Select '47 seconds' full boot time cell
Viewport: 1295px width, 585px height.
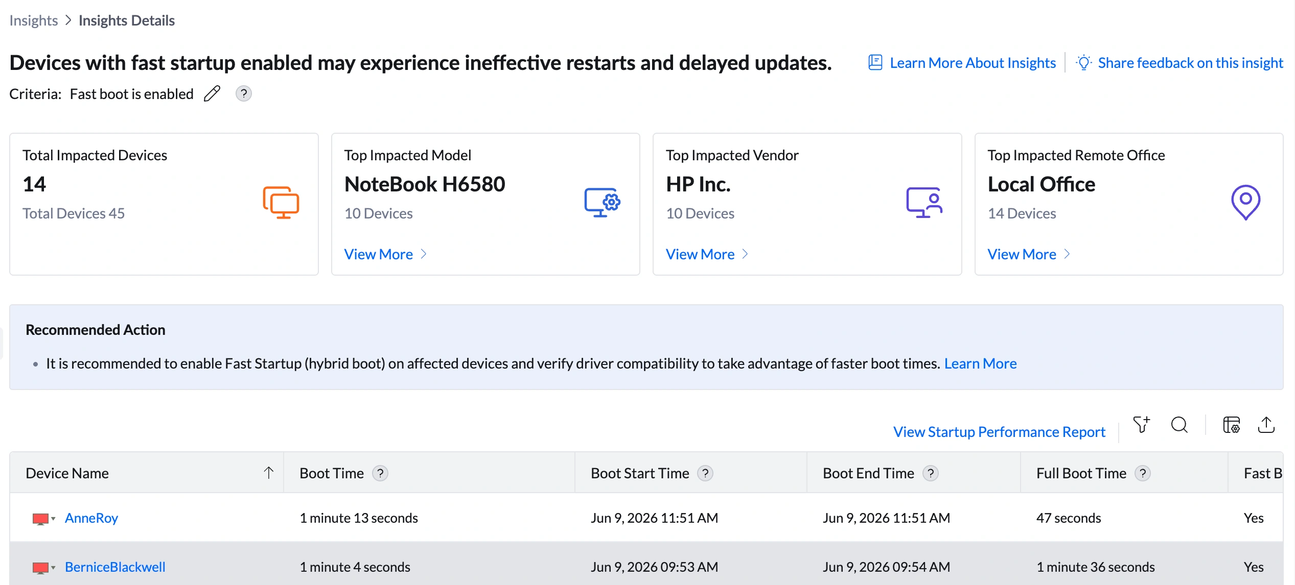1069,518
